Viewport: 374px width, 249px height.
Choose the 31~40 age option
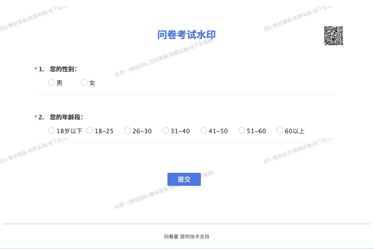(165, 131)
